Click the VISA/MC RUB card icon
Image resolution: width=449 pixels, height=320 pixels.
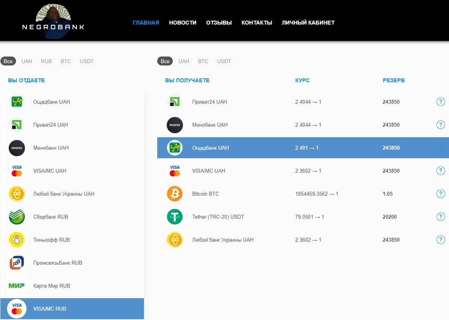17,309
